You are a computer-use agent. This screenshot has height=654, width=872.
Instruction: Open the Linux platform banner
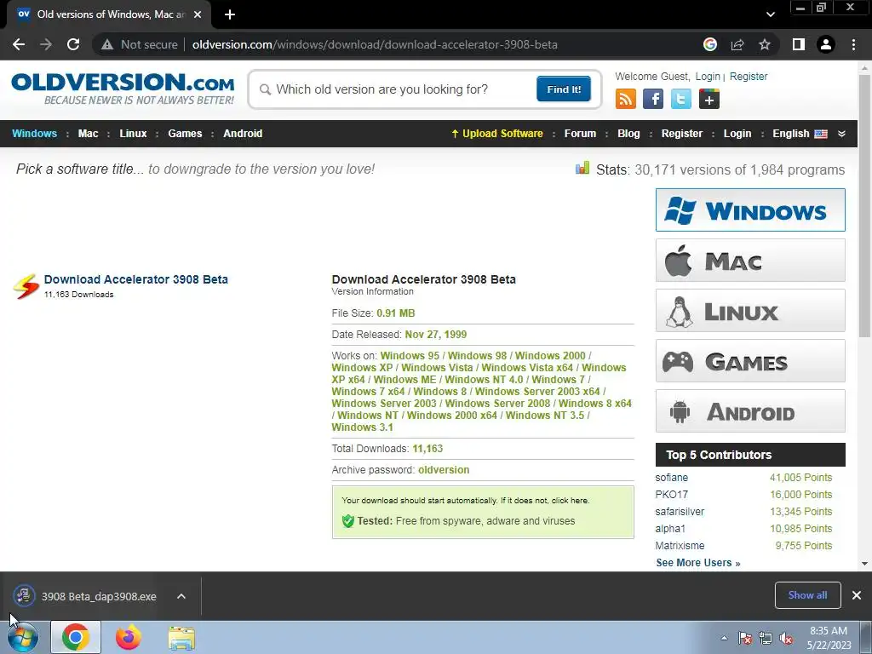pyautogui.click(x=750, y=310)
